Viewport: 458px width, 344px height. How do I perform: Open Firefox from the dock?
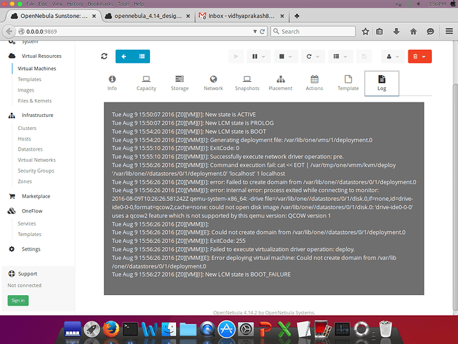point(111,329)
